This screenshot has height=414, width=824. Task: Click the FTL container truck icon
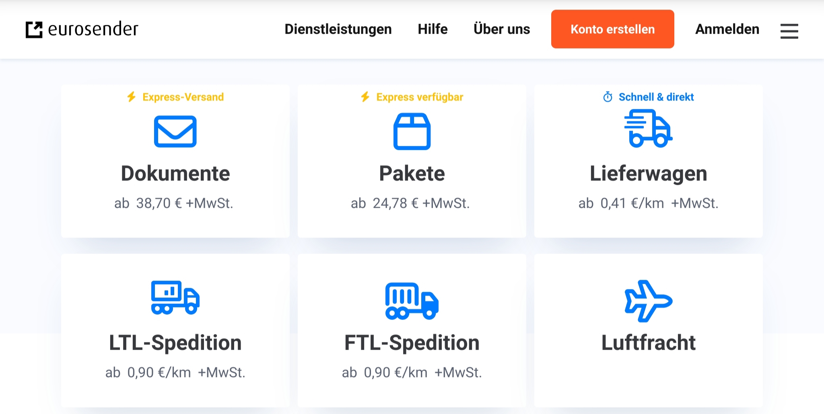coord(412,301)
